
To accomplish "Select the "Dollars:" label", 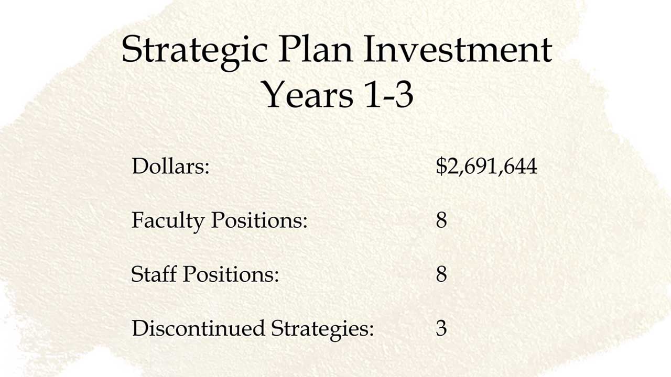I will click(x=170, y=167).
